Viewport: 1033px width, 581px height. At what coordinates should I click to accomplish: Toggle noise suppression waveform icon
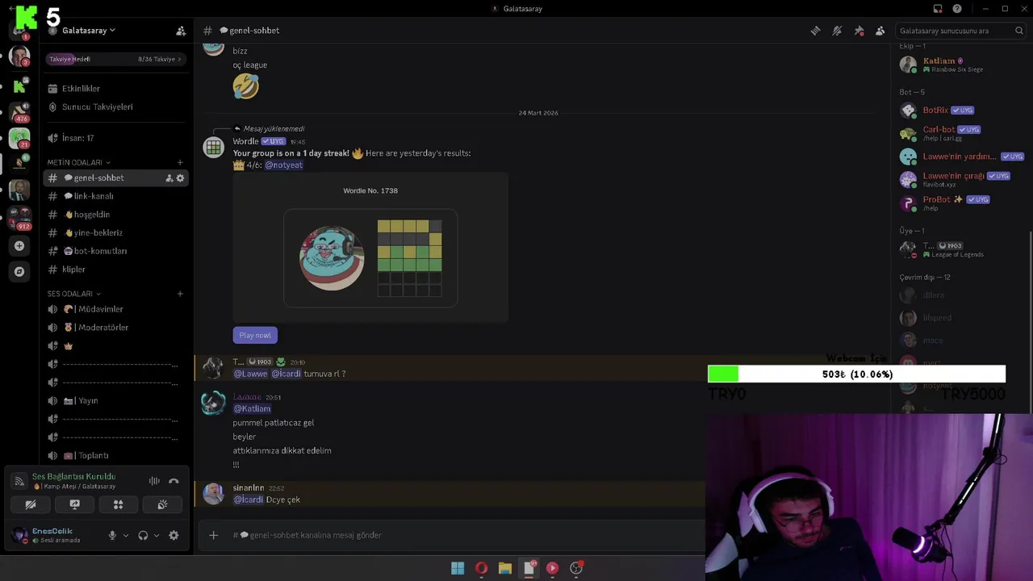point(154,481)
